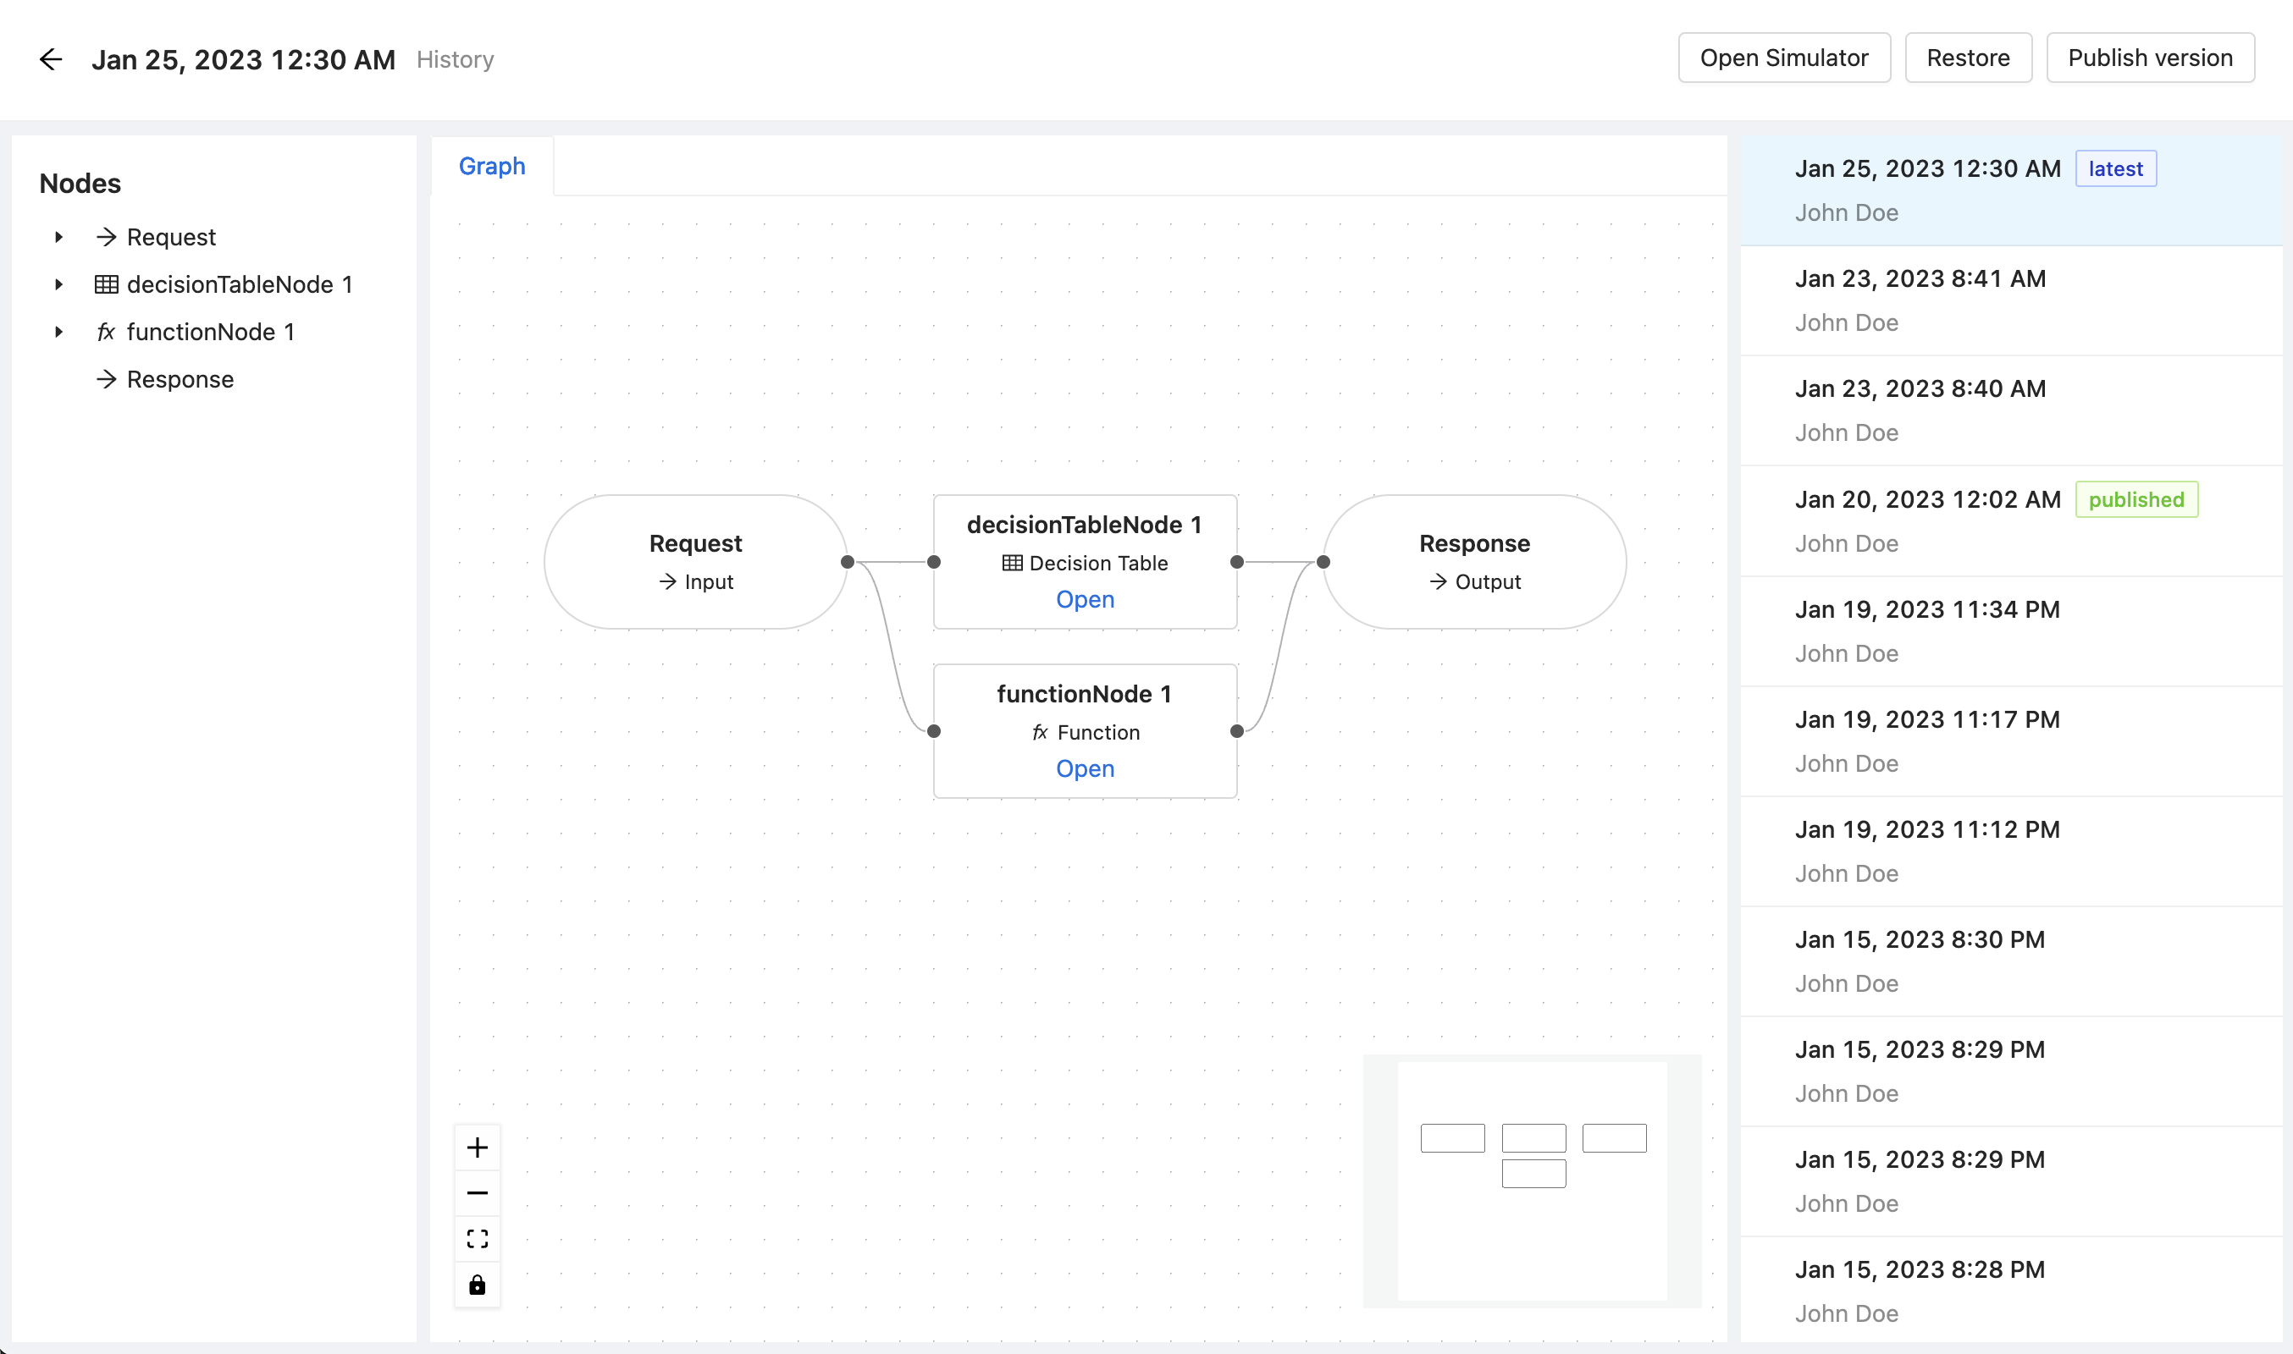The height and width of the screenshot is (1354, 2293).
Task: Select the Response output node on graph
Action: (1474, 562)
